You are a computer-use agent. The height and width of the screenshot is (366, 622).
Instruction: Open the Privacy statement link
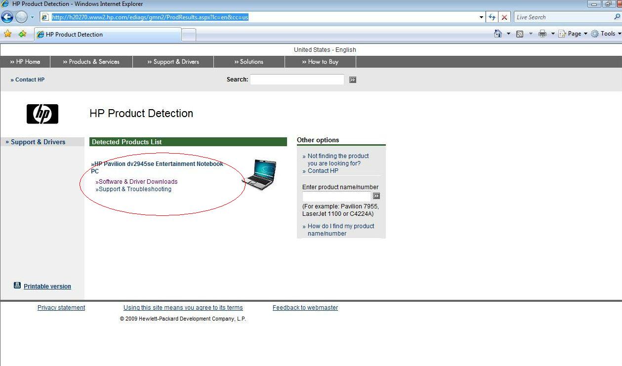61,308
